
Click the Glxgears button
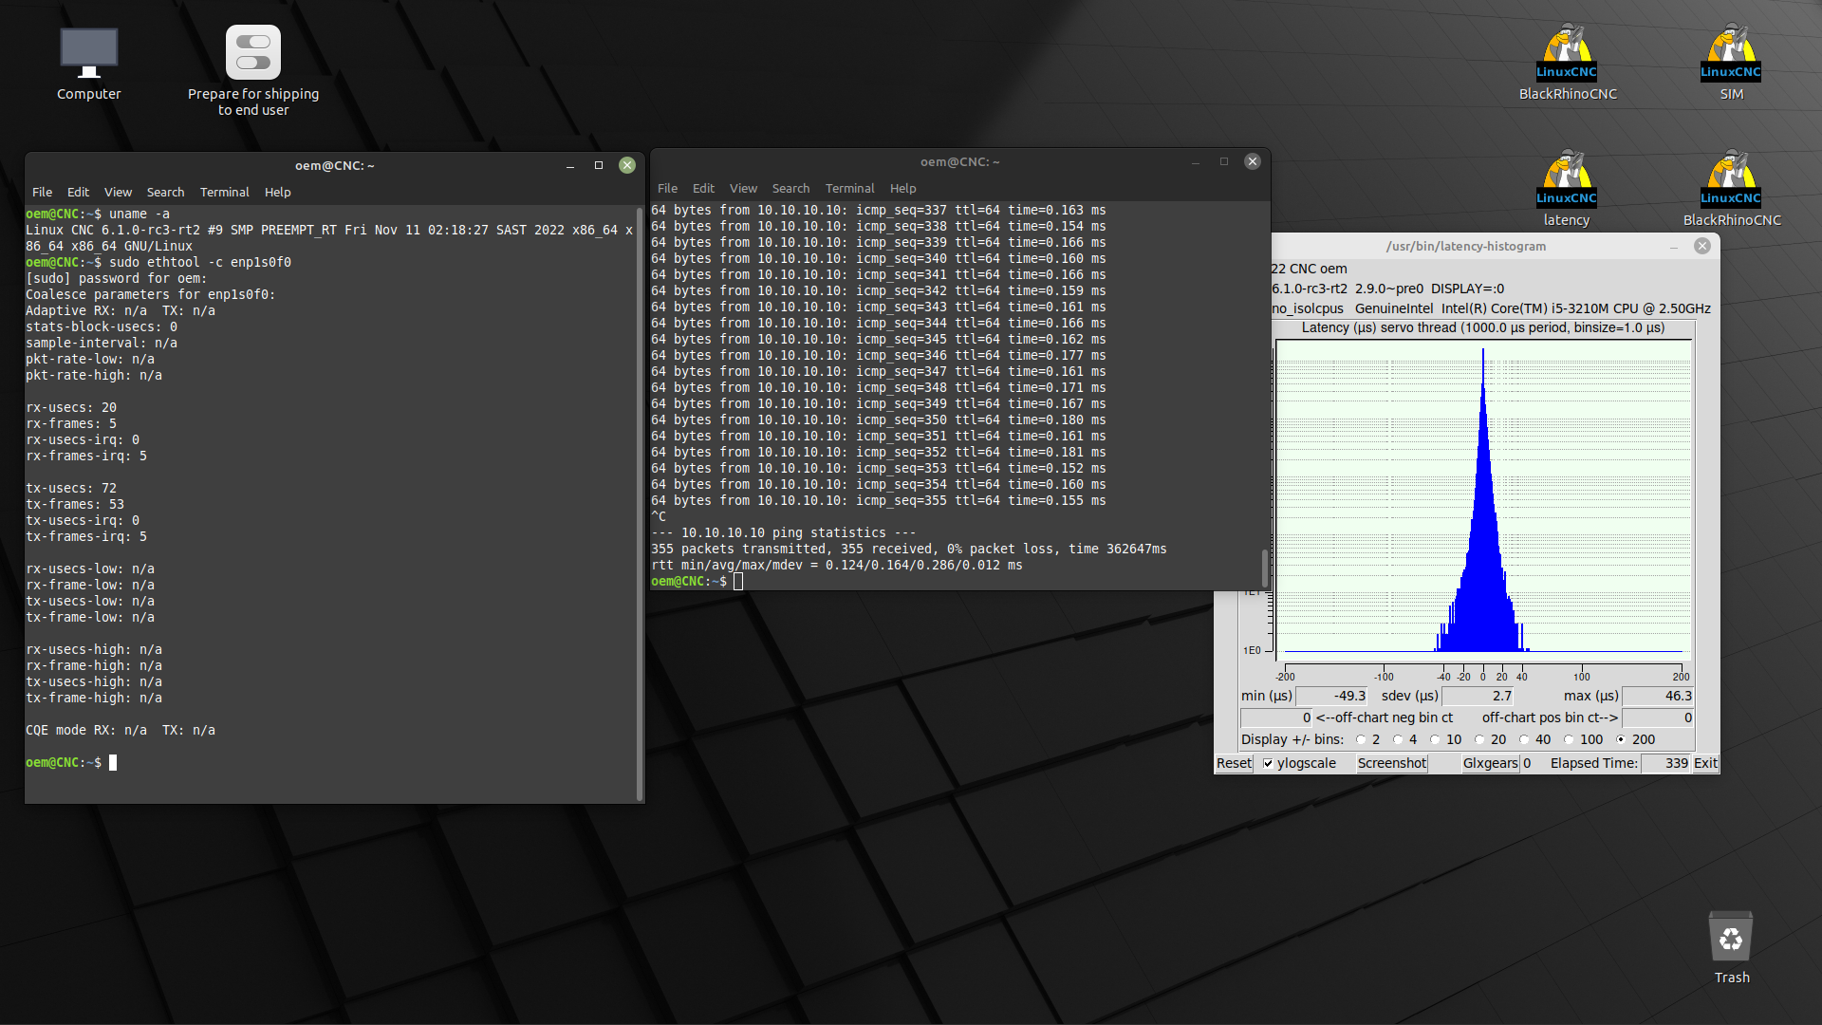1491,763
